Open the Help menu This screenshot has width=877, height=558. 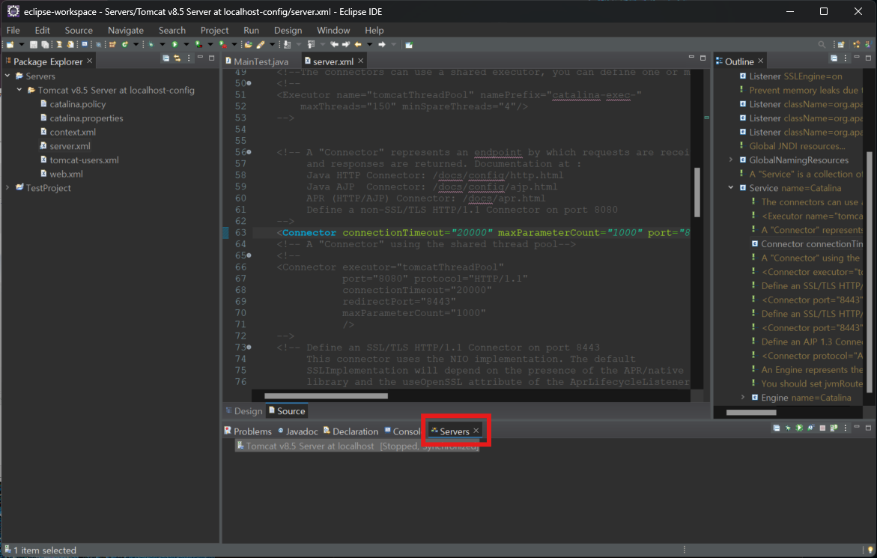pyautogui.click(x=374, y=30)
